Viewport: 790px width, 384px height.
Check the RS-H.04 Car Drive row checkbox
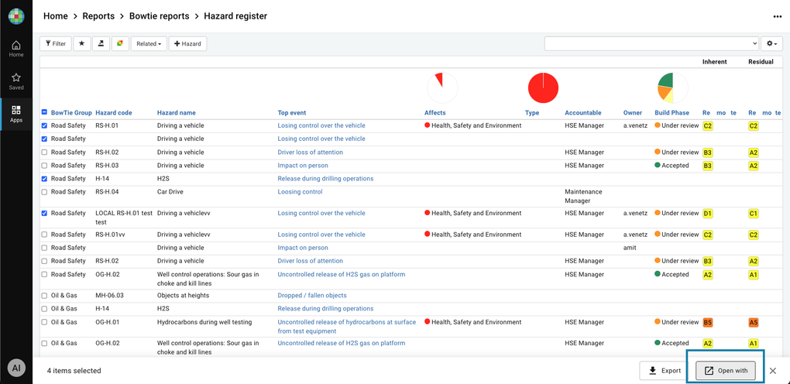pos(44,192)
